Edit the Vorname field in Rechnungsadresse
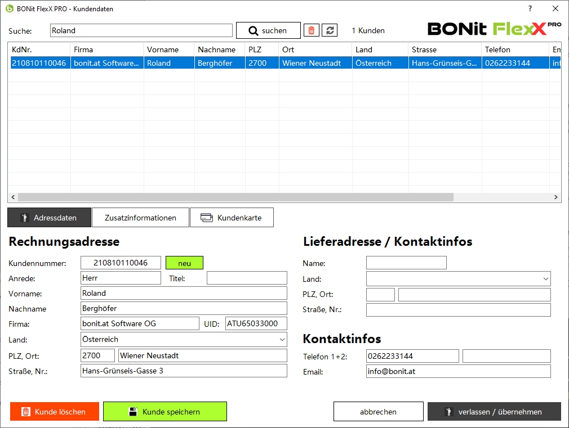Viewport: 569px width, 428px height. point(184,293)
